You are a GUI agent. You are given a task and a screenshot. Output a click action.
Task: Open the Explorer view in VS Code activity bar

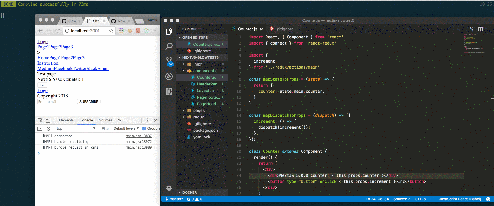point(169,31)
